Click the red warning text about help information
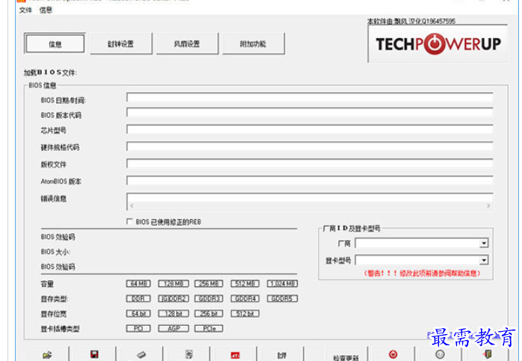 coord(422,274)
